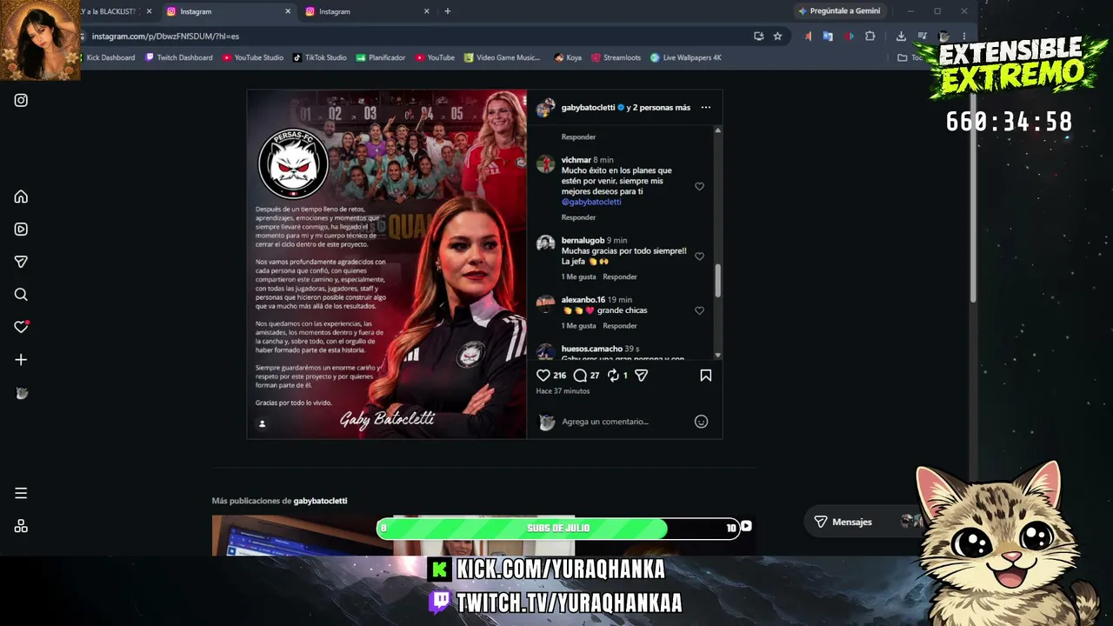The height and width of the screenshot is (626, 1113).
Task: Open Instagram search from sidebar
Action: tap(21, 295)
